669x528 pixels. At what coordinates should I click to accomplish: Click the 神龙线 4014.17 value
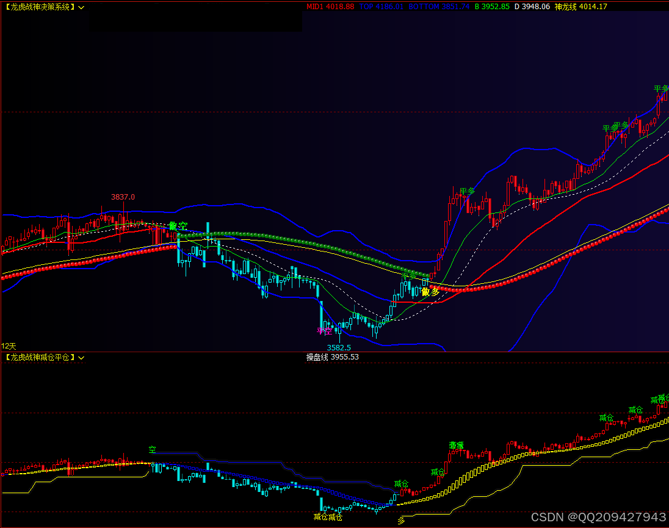pyautogui.click(x=580, y=7)
